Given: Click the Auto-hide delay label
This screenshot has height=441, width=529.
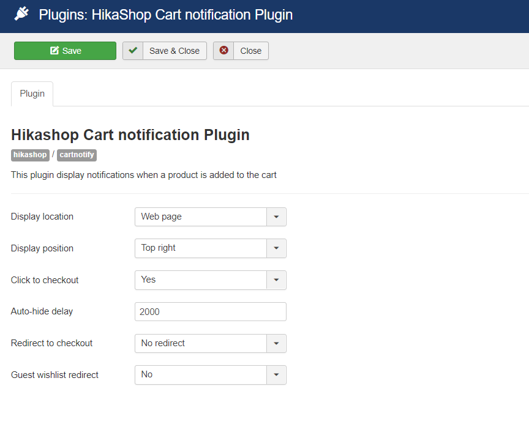Looking at the screenshot, I should tap(42, 311).
